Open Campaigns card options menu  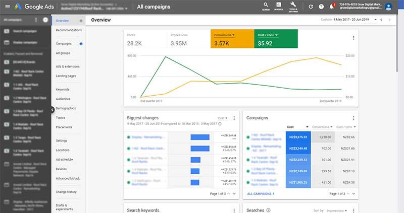[x=353, y=118]
